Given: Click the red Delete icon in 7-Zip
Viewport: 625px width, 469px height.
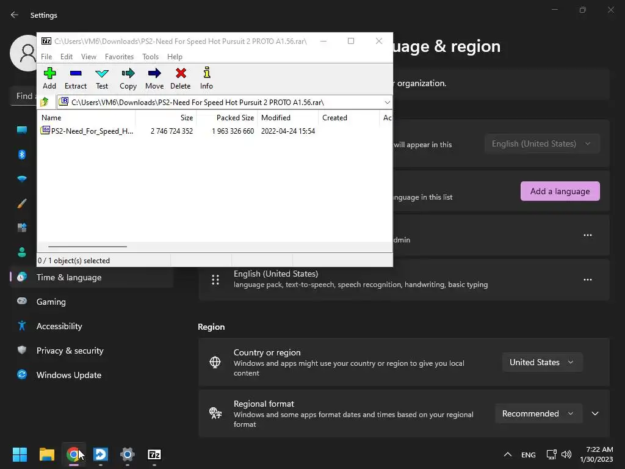Looking at the screenshot, I should click(181, 79).
